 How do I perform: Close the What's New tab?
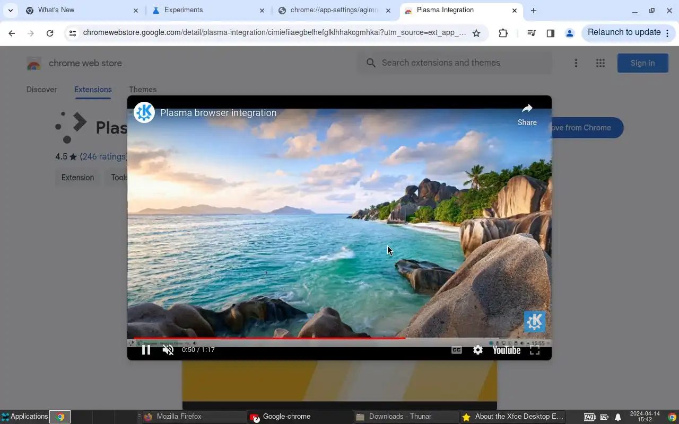[x=136, y=10]
